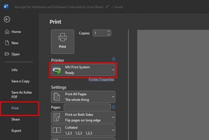Viewport: 209px width, 140px height.
Task: Click the sharing status icon beside document title
Action: [x=108, y=7]
